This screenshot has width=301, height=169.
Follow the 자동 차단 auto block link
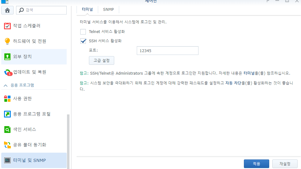[233, 83]
